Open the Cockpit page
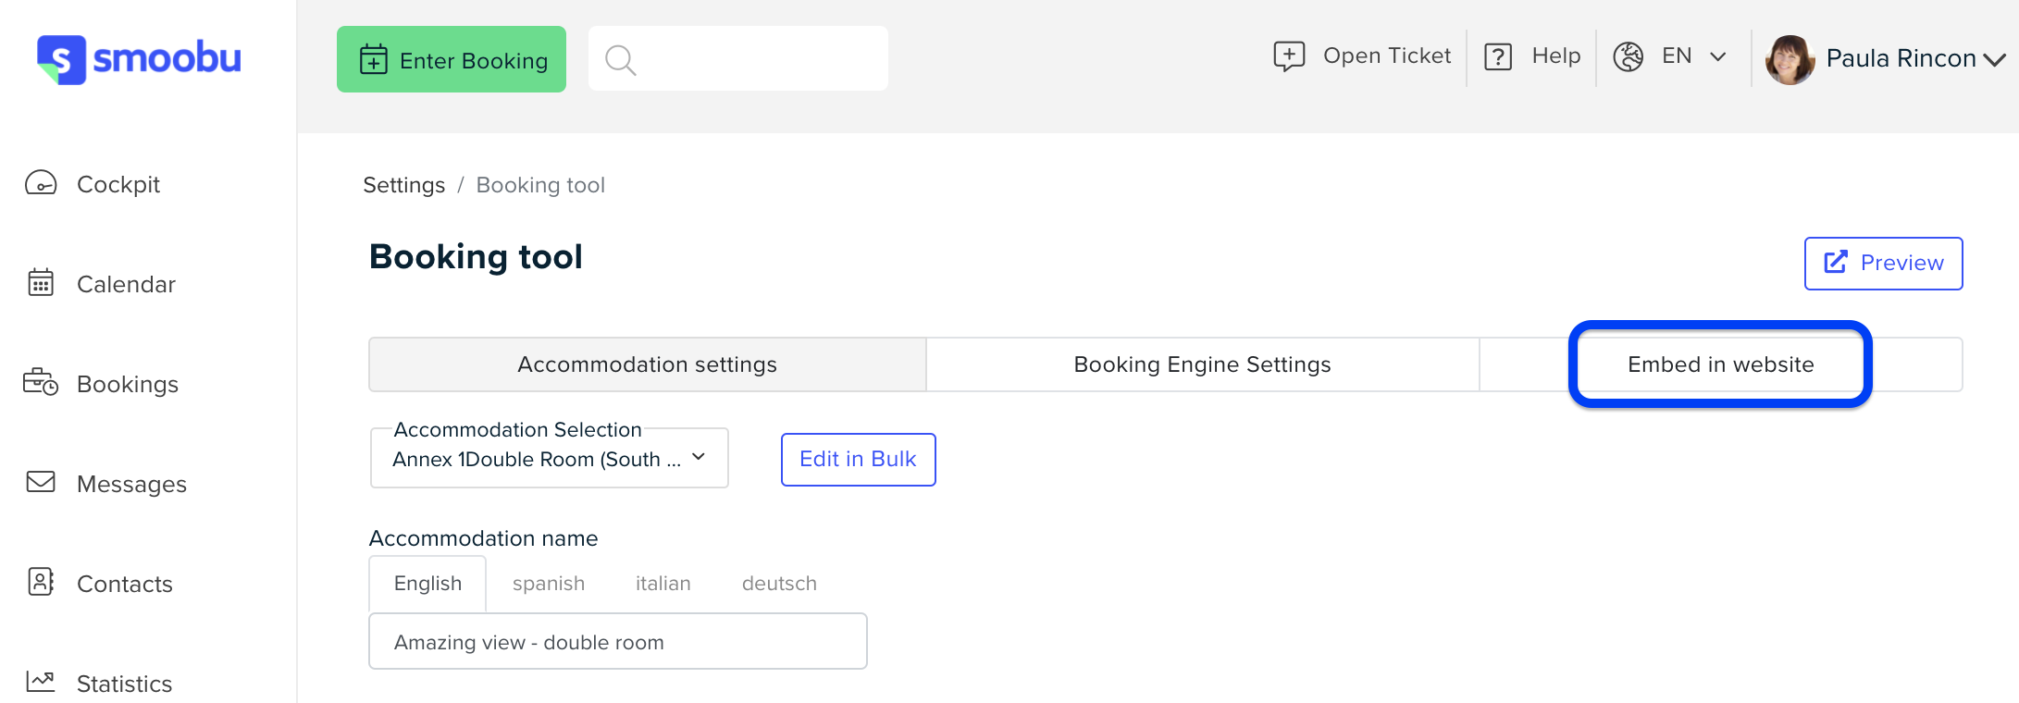 pos(118,184)
